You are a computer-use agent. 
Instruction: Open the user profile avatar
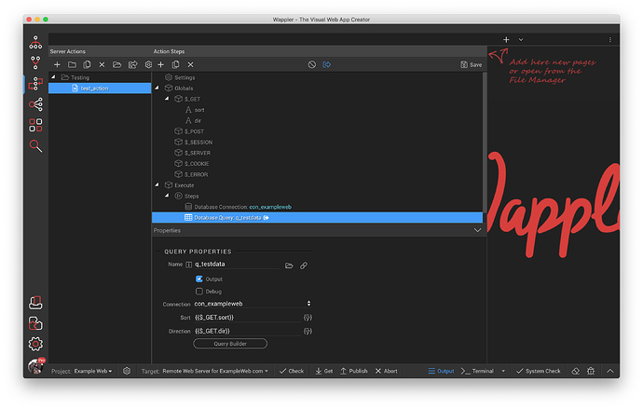point(35,365)
